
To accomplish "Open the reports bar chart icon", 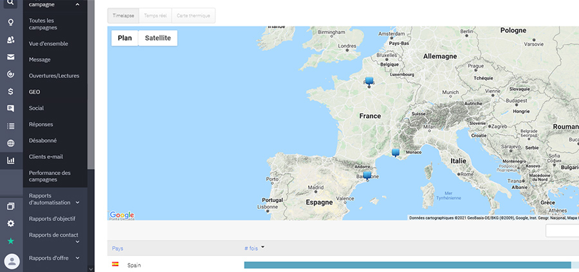I will 11,161.
